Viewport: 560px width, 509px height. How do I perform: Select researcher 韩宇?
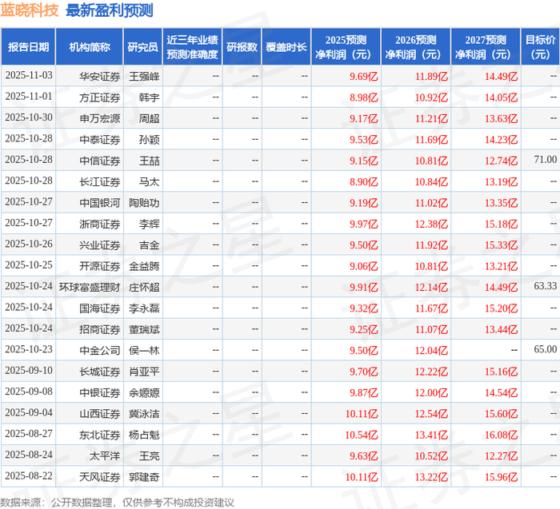(x=149, y=97)
